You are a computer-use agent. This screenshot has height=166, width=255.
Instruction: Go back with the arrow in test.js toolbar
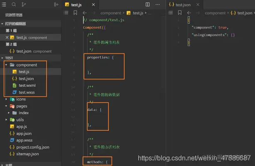click(85, 13)
